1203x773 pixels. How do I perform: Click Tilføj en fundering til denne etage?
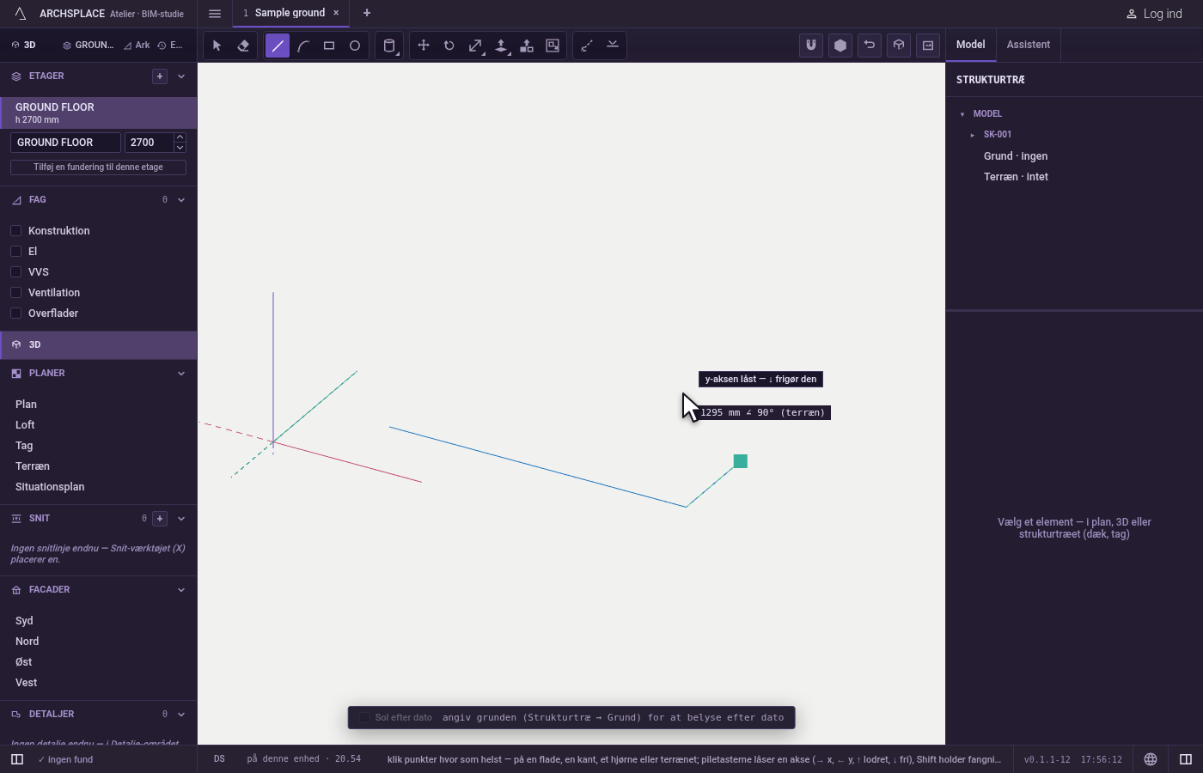[x=98, y=167]
